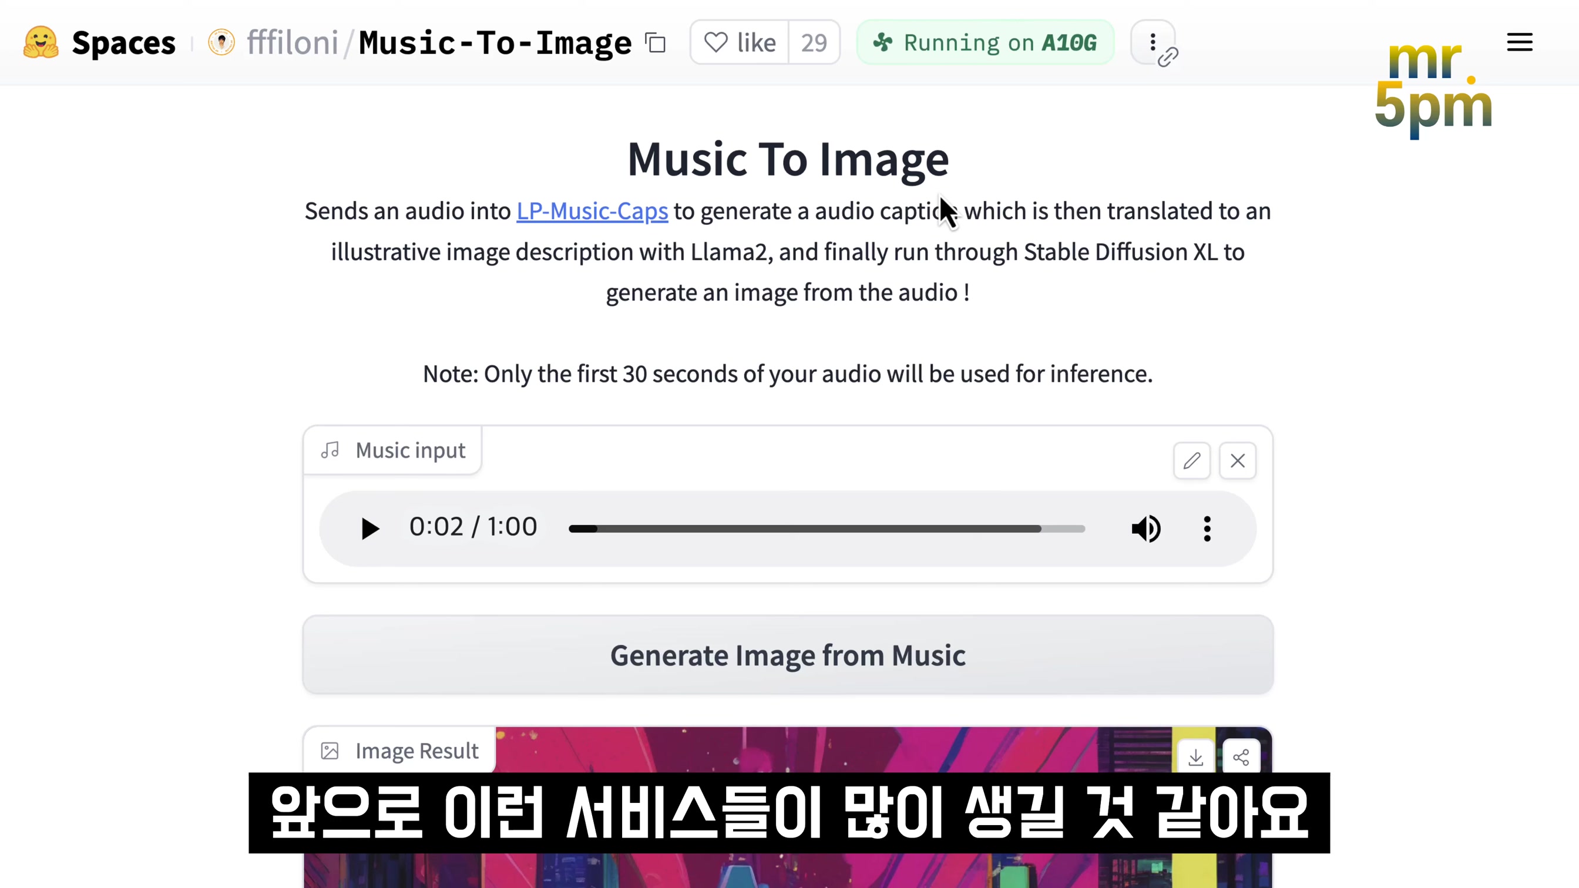Open the fffiloni profile link
The image size is (1579, 888).
click(293, 43)
